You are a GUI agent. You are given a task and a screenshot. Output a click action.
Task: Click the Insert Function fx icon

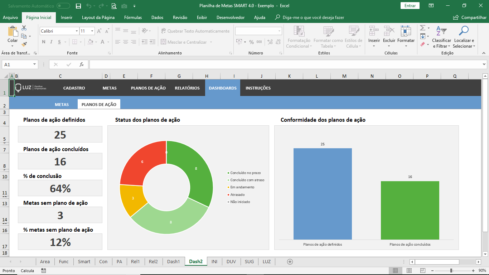[82, 64]
